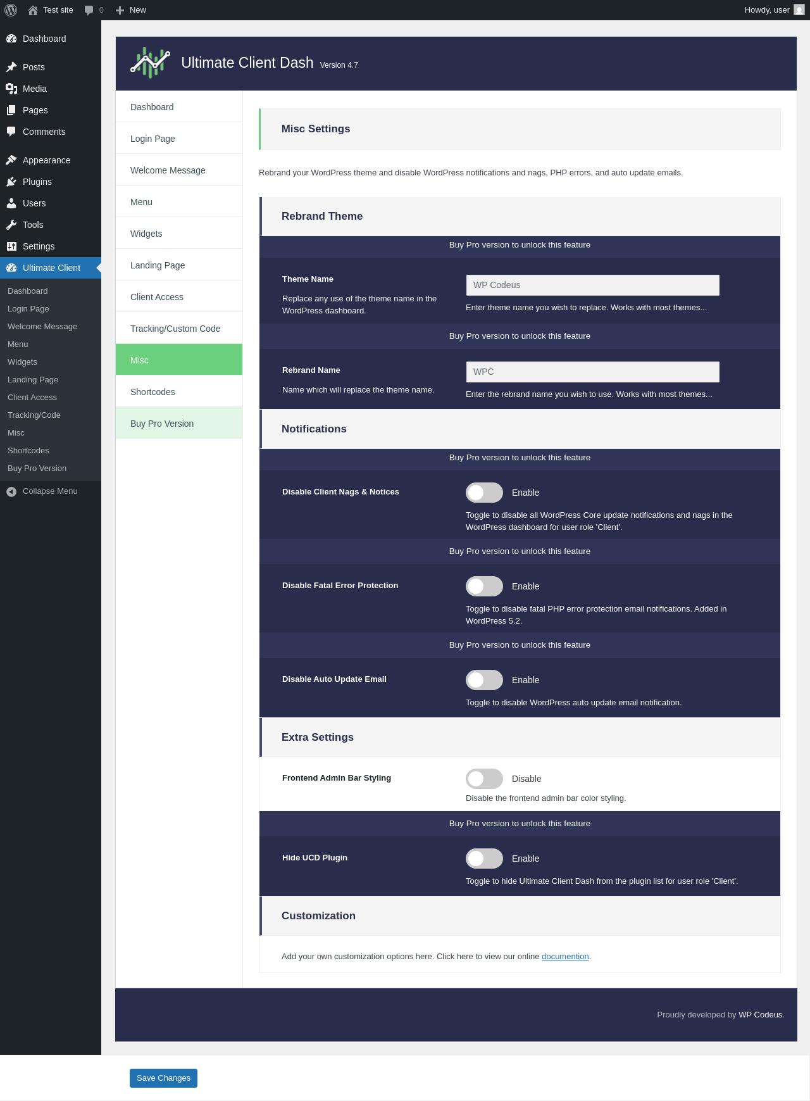810x1101 pixels.
Task: Click the Posts pushpin icon
Action: (11, 67)
